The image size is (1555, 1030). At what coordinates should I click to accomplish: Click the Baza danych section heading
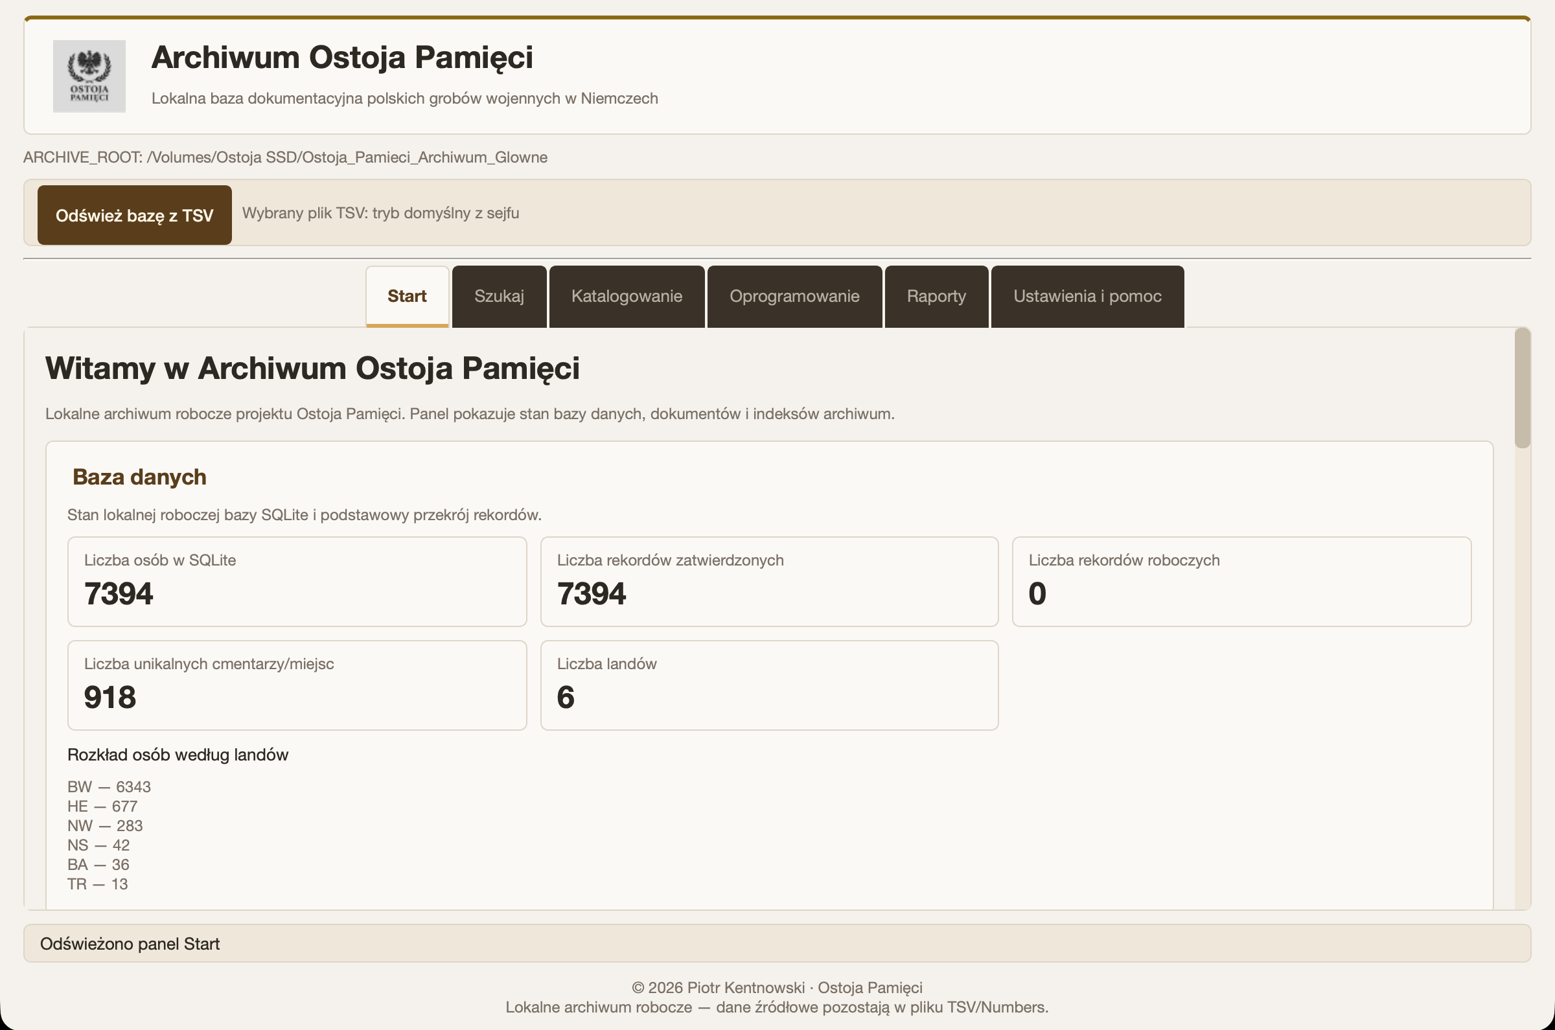point(139,477)
